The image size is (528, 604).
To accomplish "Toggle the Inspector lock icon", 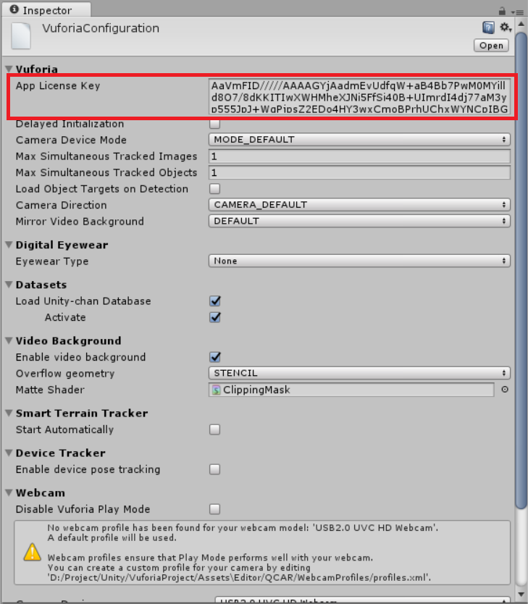I will (x=502, y=11).
